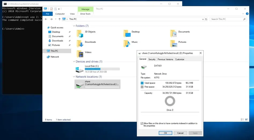Refresh This PC view
This screenshot has width=254, height=140.
point(206,19)
